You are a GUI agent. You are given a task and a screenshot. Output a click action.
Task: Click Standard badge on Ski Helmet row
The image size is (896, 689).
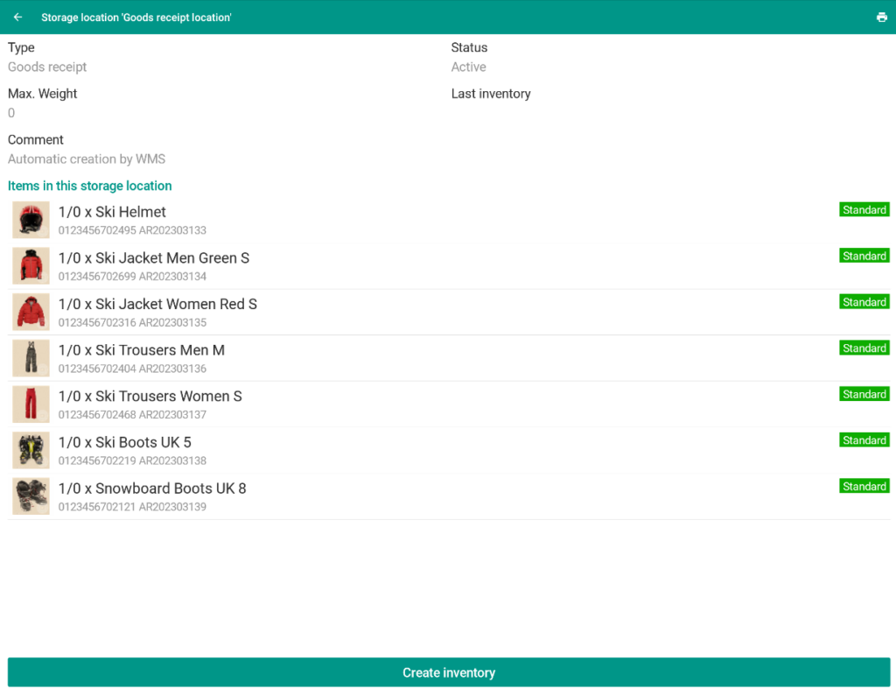coord(864,210)
